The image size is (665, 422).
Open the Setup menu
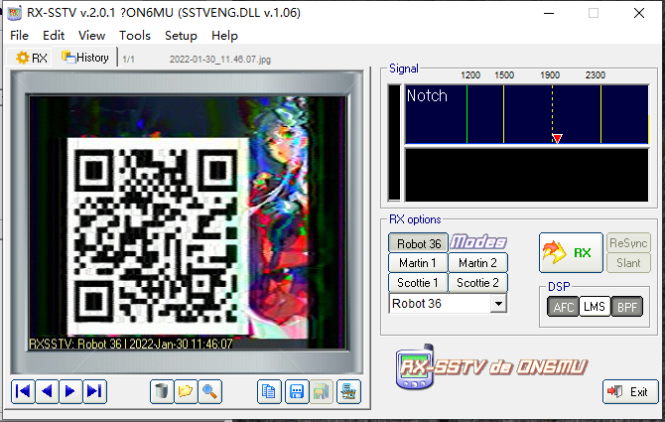[x=181, y=35]
